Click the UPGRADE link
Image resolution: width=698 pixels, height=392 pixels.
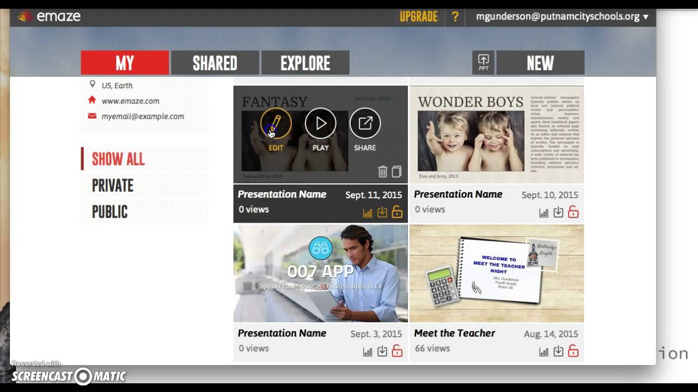pyautogui.click(x=419, y=16)
